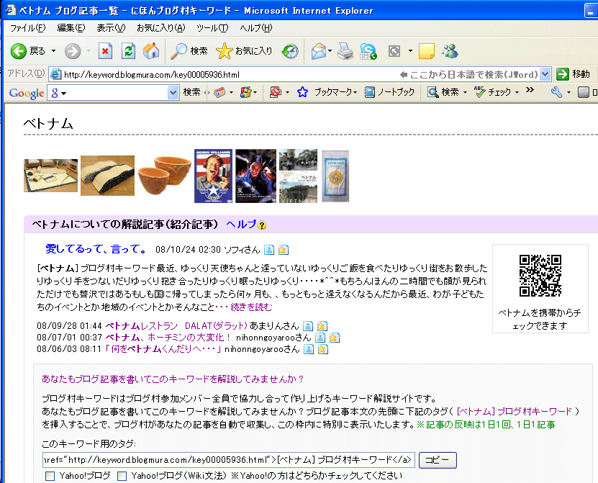This screenshot has height=483, width=598.
Task: Click the Robin Williams DVD thumbnail
Action: point(213,176)
